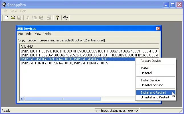Click the Snpys bridge is present message

tap(62, 40)
